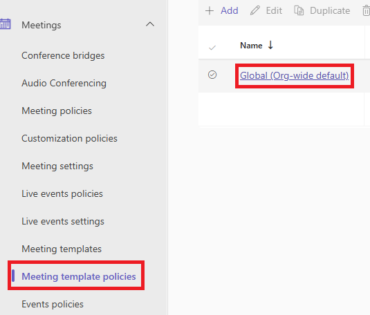The height and width of the screenshot is (315, 370).
Task: Click the trash delete icon
Action: coord(367,11)
